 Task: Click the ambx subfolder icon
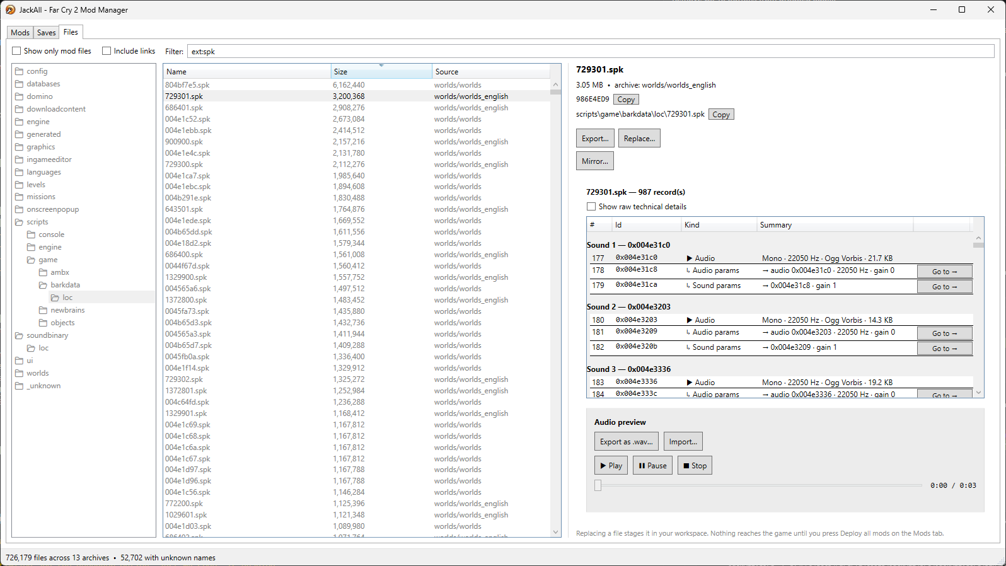(43, 272)
